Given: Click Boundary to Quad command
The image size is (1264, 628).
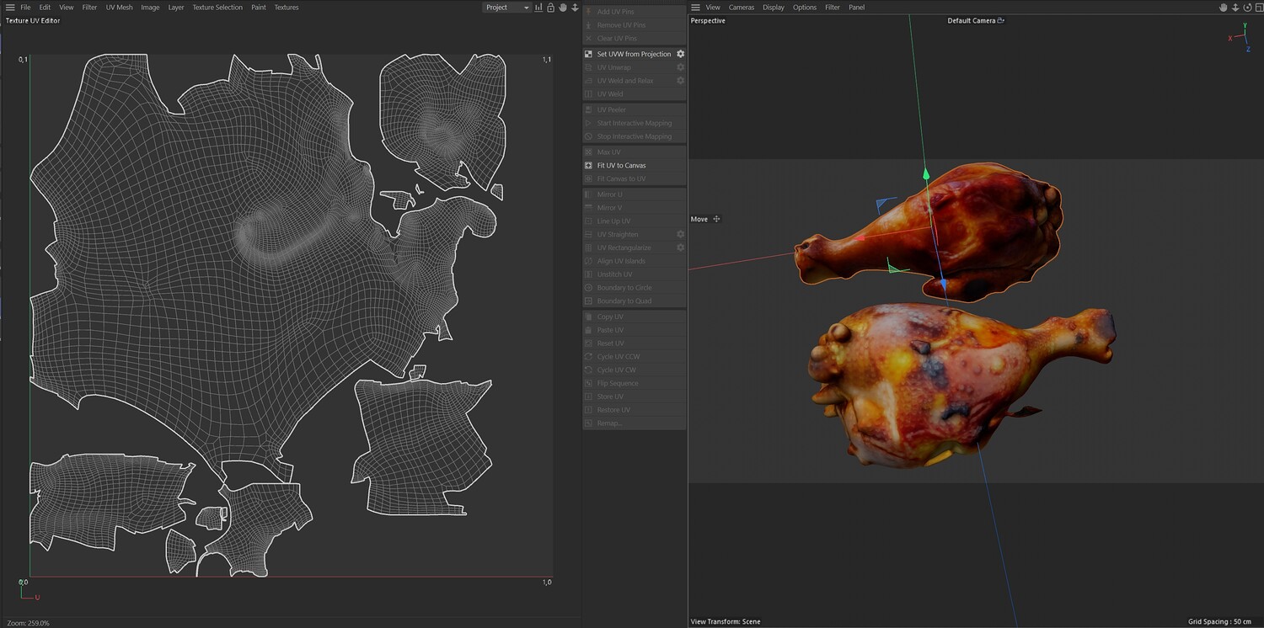Looking at the screenshot, I should [634, 301].
